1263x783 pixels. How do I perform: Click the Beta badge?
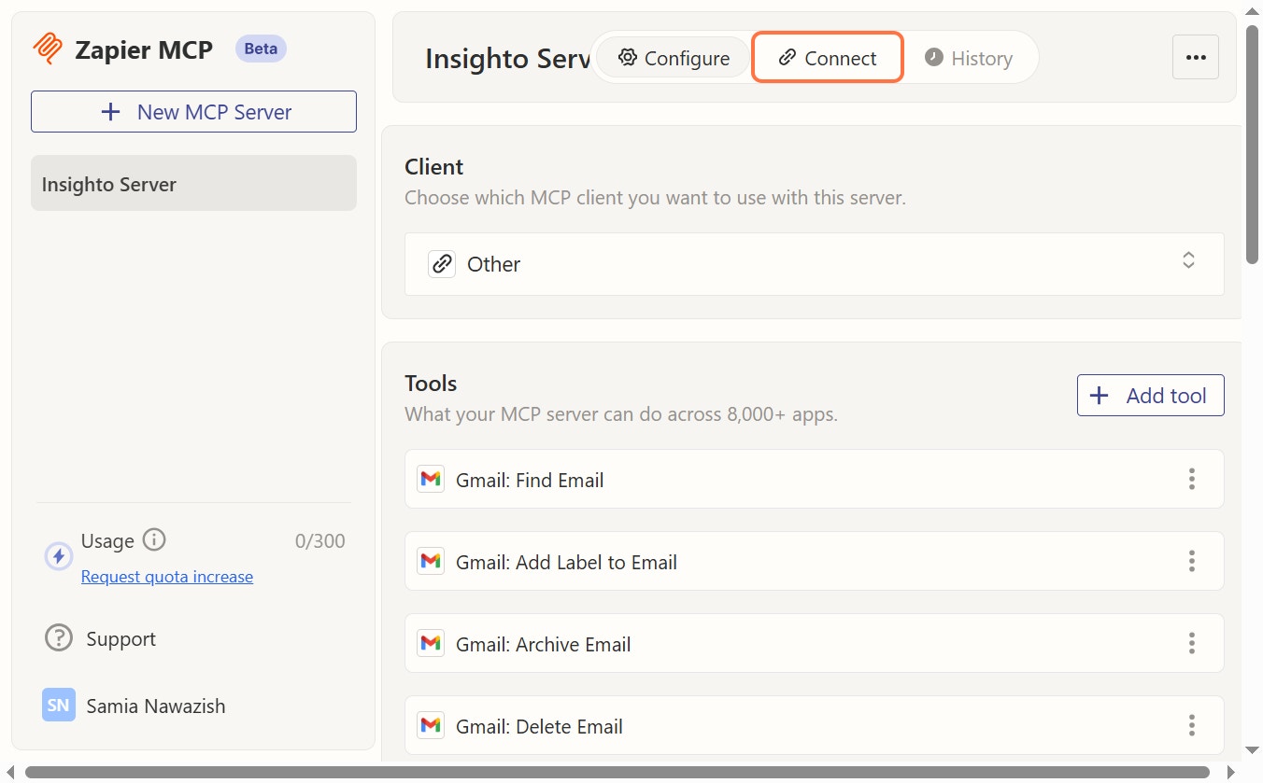click(x=261, y=49)
